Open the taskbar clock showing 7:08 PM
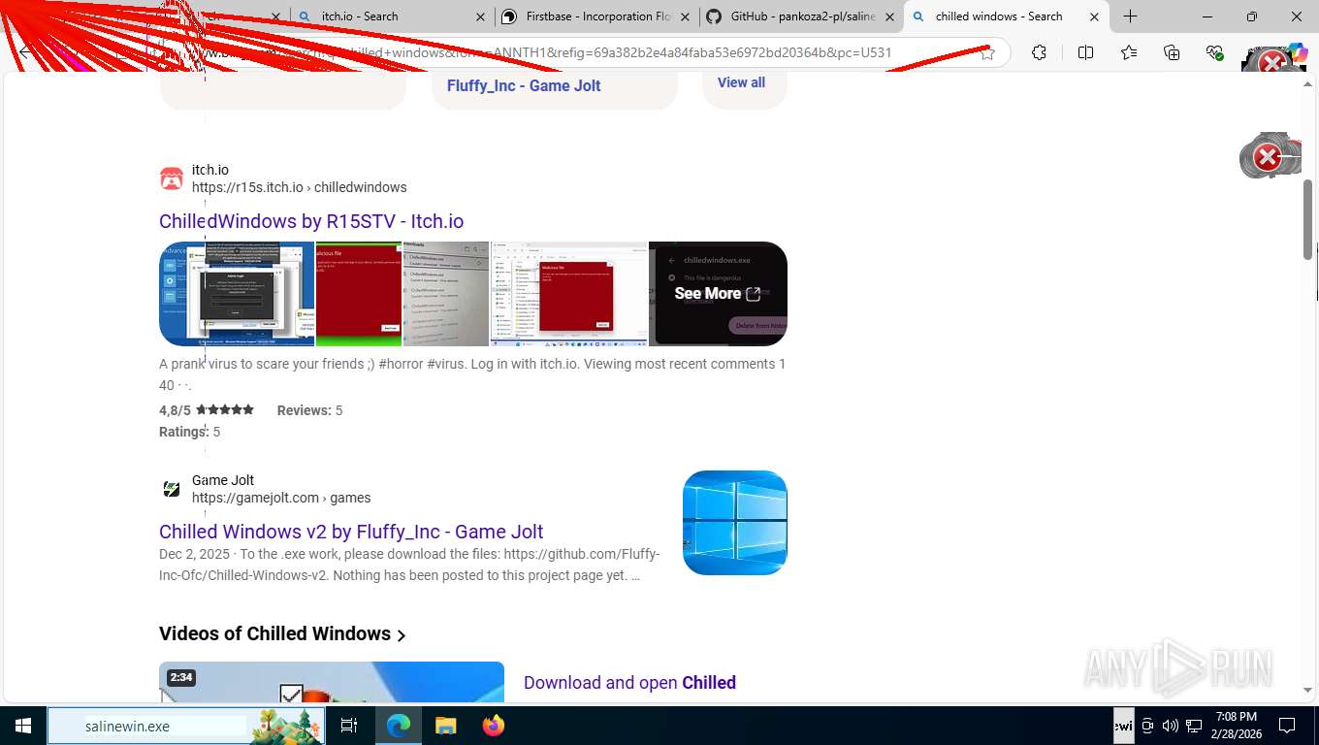The width and height of the screenshot is (1319, 745). tap(1236, 726)
